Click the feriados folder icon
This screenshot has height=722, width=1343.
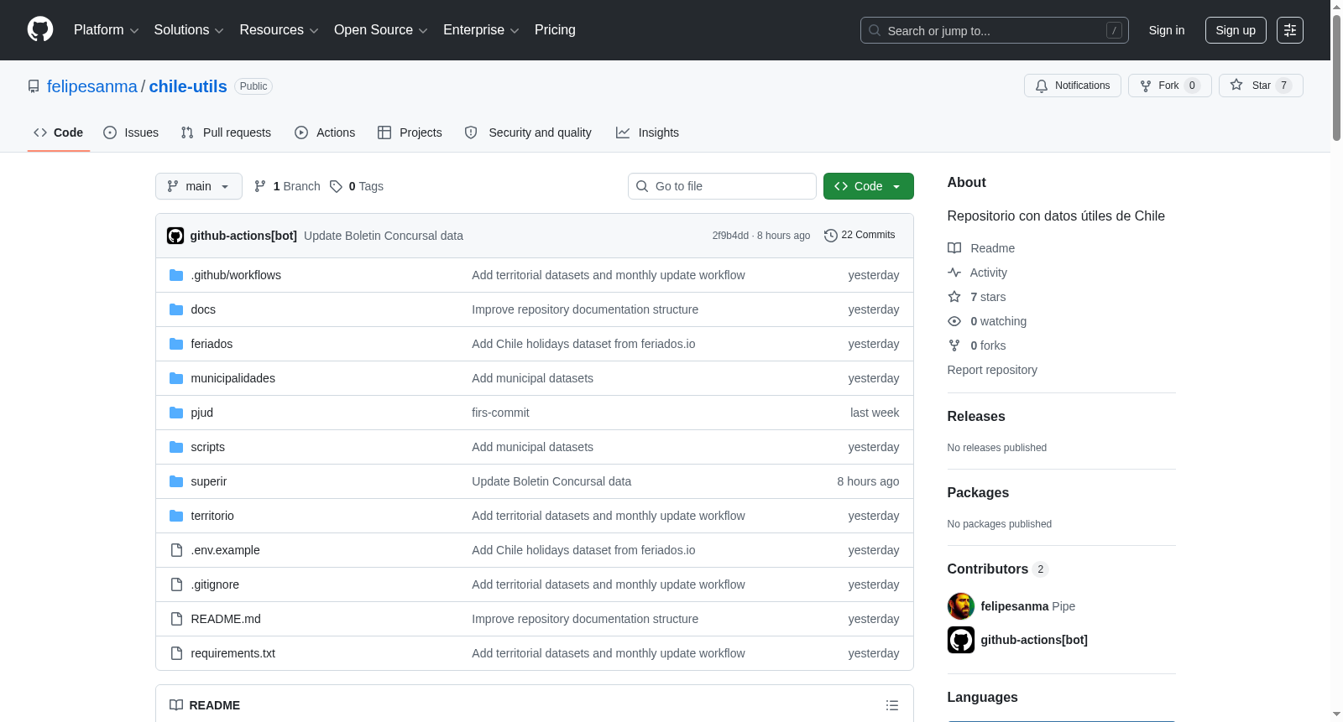(x=176, y=344)
